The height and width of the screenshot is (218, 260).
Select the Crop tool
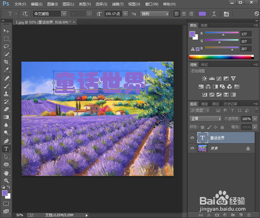tap(6, 62)
